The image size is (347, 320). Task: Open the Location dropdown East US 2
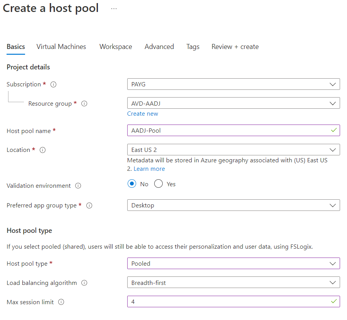tap(233, 150)
